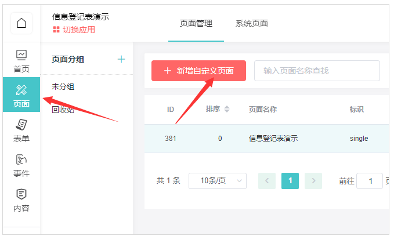The width and height of the screenshot is (394, 236).
Task: Switch to the 系统页面 tab
Action: tap(251, 23)
